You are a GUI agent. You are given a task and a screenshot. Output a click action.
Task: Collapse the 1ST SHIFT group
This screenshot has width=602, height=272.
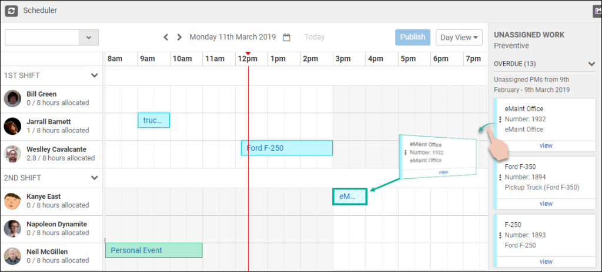(95, 76)
